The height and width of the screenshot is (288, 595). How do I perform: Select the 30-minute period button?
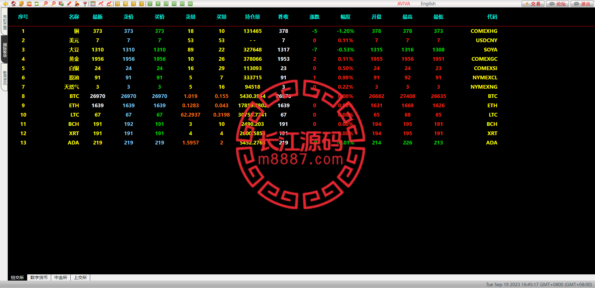174,4
